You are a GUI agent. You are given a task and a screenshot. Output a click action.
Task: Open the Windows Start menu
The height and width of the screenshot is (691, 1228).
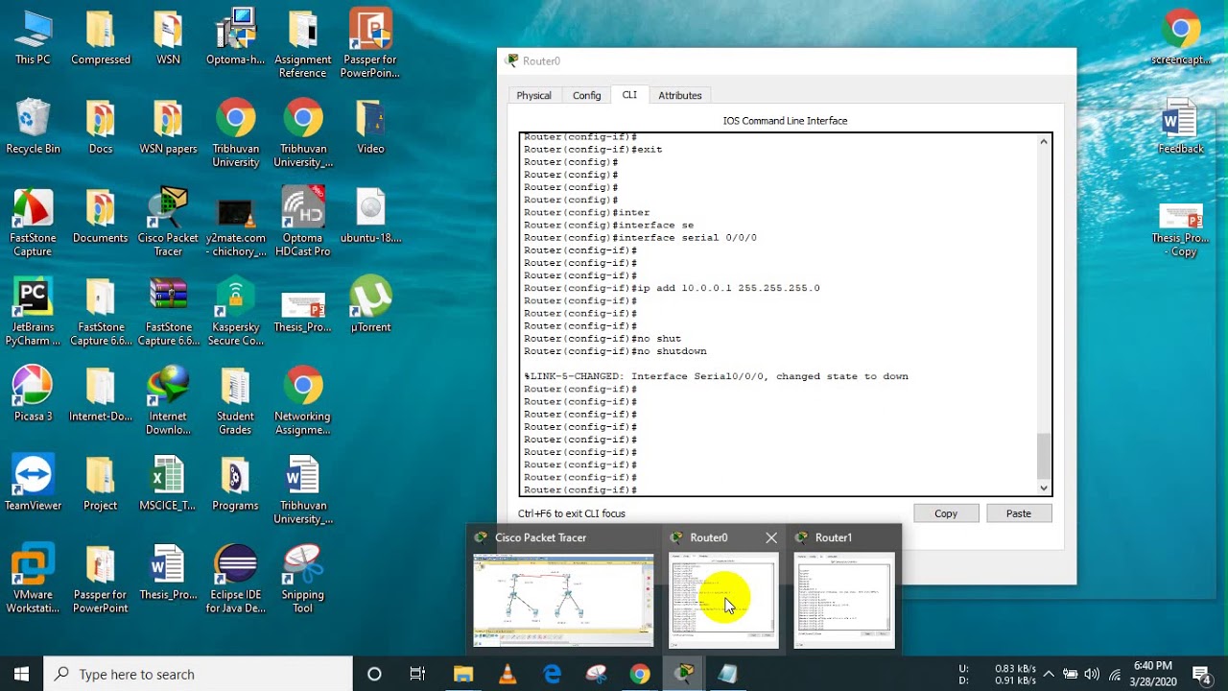click(x=22, y=674)
